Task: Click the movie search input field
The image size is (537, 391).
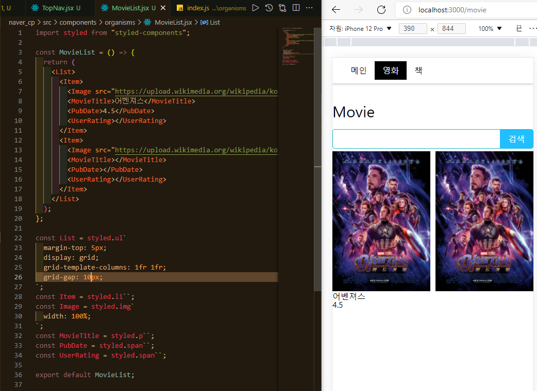Action: click(416, 139)
